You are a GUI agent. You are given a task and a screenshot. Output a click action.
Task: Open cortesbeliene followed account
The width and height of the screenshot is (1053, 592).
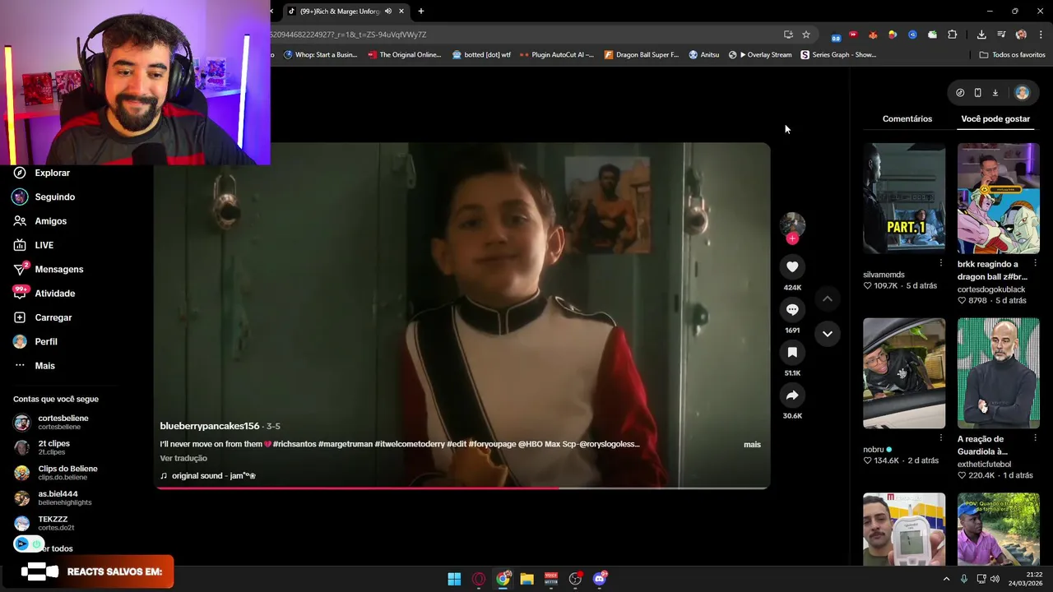tap(51, 423)
